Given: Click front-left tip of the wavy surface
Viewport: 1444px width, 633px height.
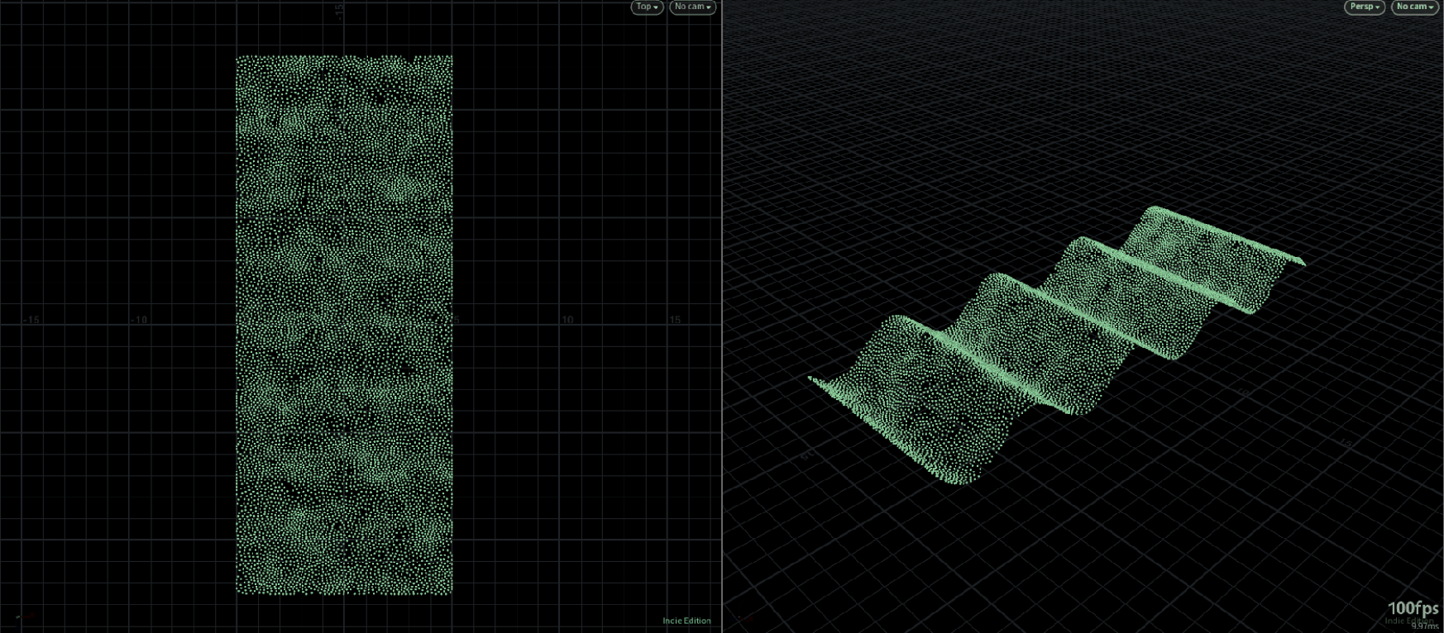Looking at the screenshot, I should click(x=811, y=378).
